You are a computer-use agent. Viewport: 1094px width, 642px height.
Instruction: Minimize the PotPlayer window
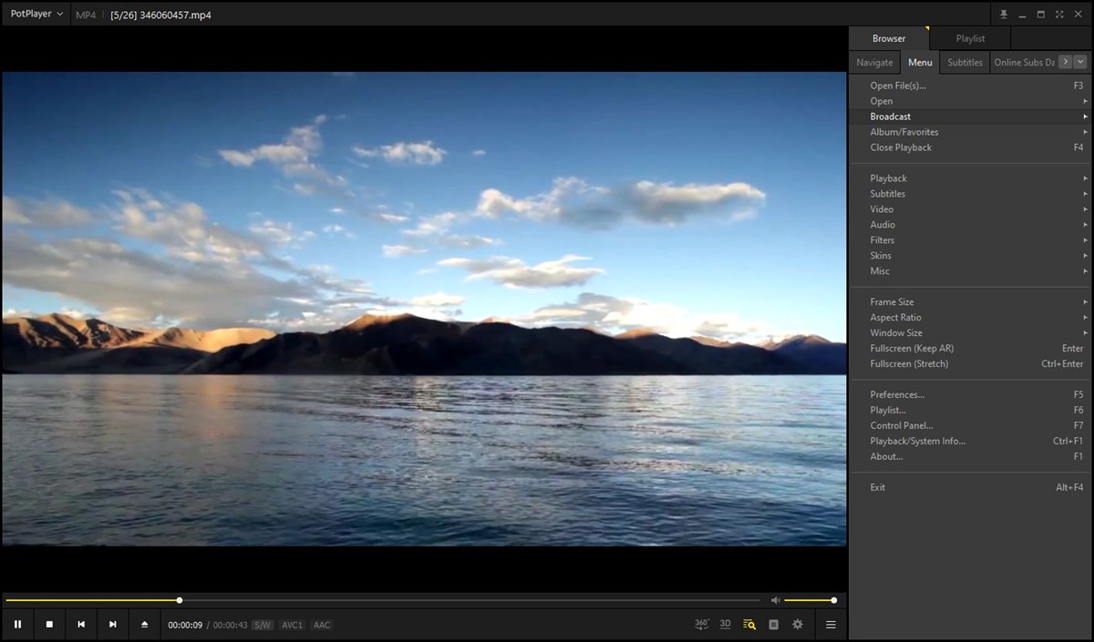pyautogui.click(x=1022, y=15)
